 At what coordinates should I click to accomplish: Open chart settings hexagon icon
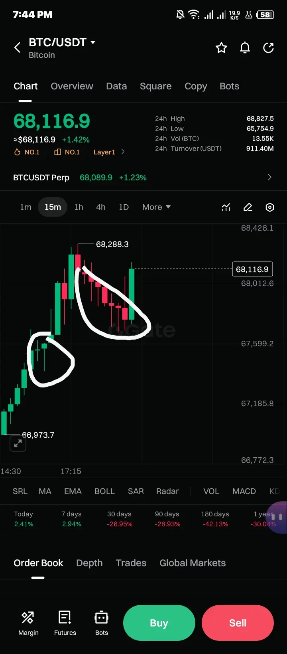point(270,207)
